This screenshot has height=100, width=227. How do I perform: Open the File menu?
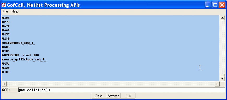(5, 11)
